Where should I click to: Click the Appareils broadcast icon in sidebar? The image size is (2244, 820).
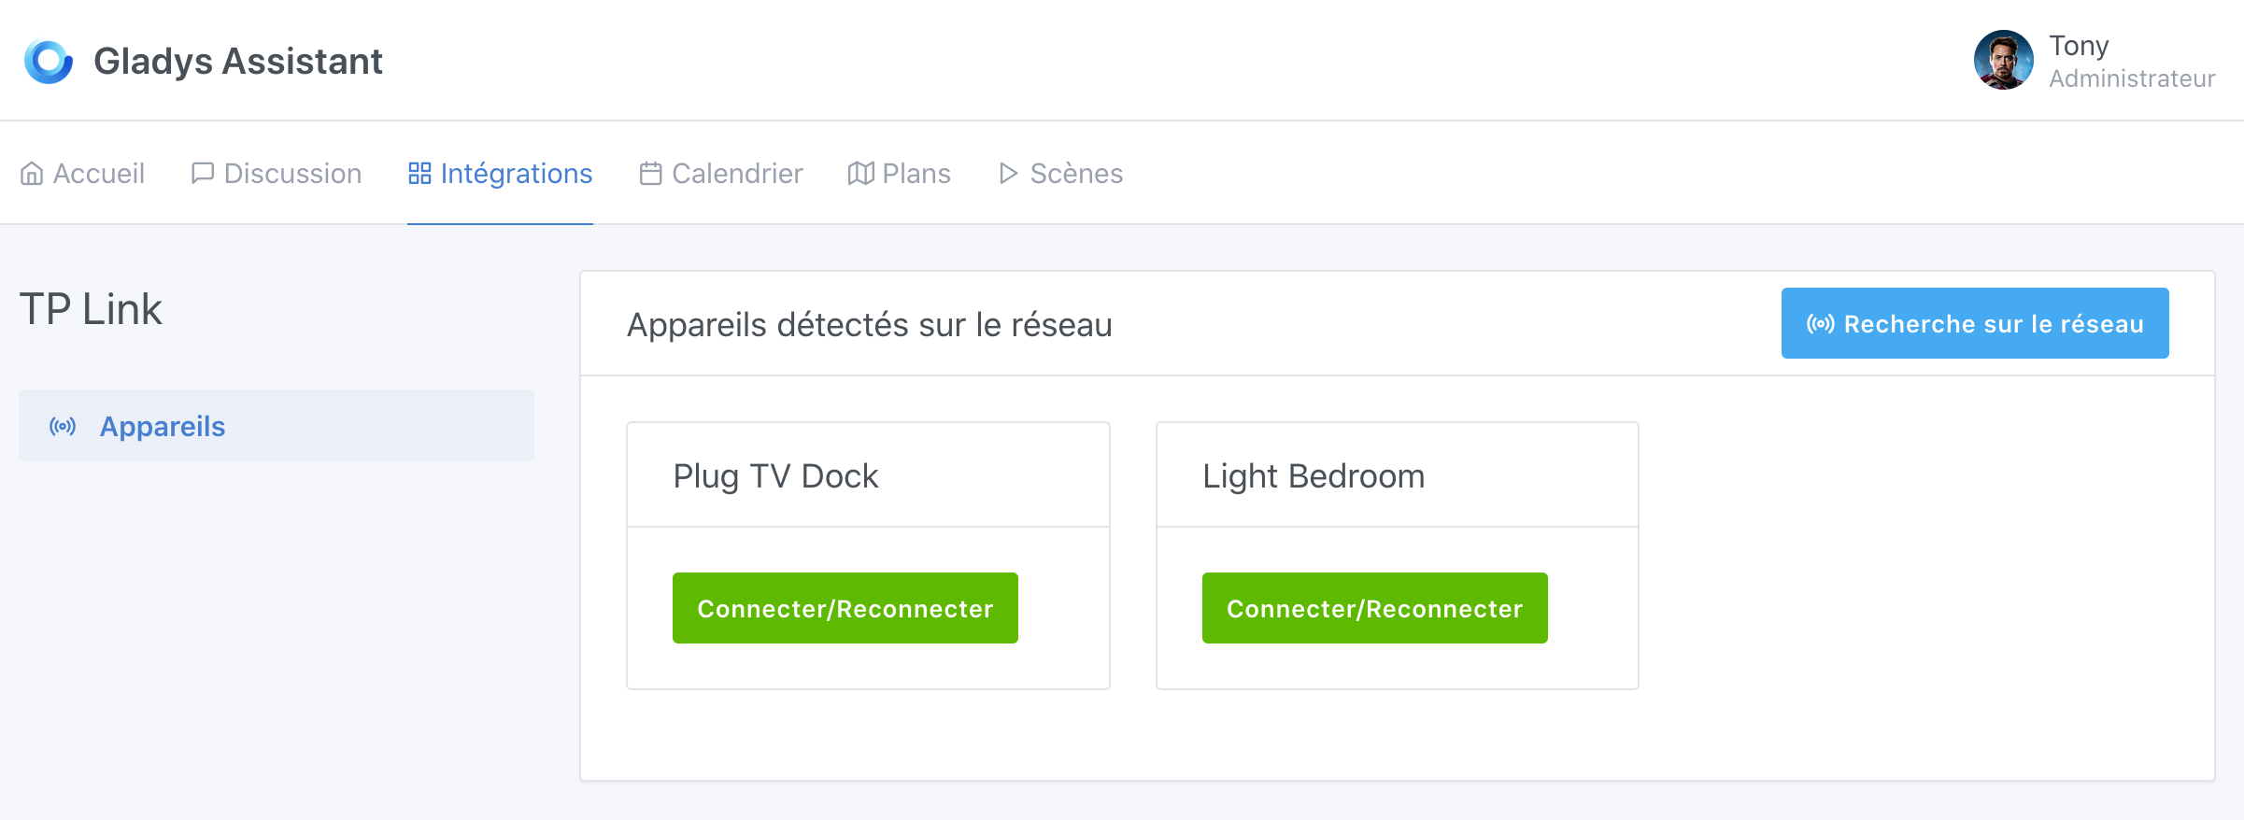click(62, 427)
